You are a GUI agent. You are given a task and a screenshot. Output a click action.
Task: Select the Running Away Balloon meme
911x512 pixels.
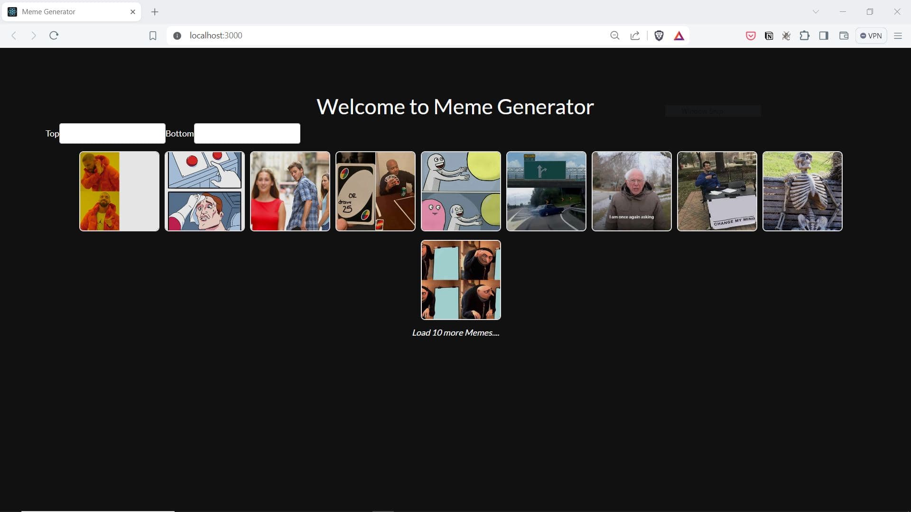[x=461, y=191]
